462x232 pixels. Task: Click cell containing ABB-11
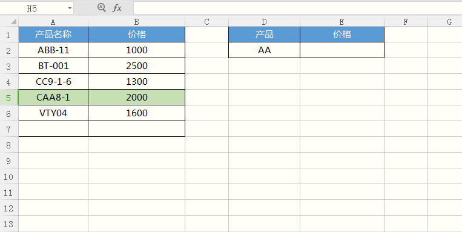tap(53, 50)
